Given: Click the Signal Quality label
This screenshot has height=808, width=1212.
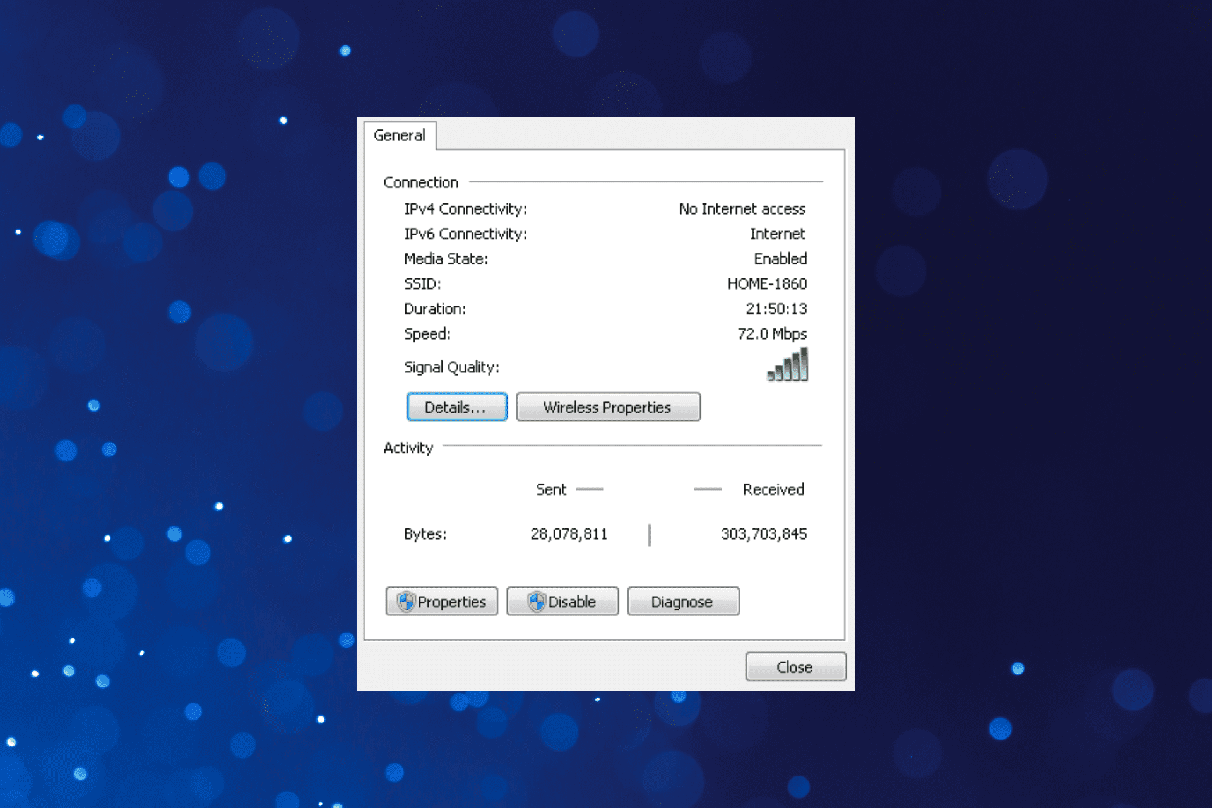Looking at the screenshot, I should pyautogui.click(x=452, y=367).
